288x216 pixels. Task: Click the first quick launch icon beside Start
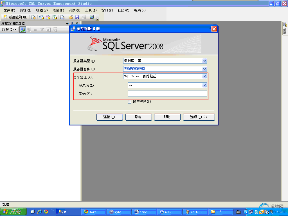click(x=33, y=212)
